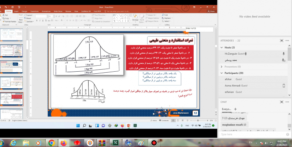Click the Search icon in shared taskbar
Viewport: 292px width, 147px height.
[84, 126]
